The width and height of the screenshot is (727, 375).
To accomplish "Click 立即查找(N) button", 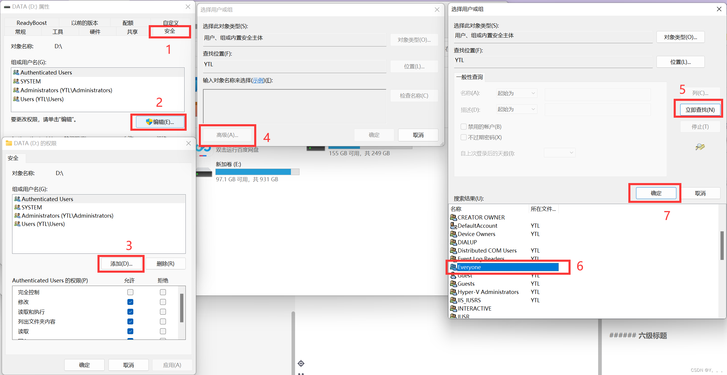I will tap(700, 110).
